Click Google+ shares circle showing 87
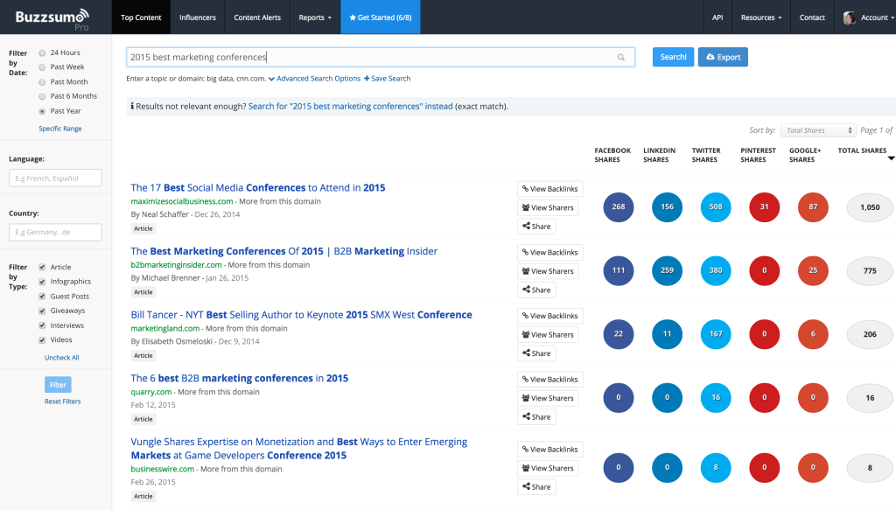 (813, 206)
